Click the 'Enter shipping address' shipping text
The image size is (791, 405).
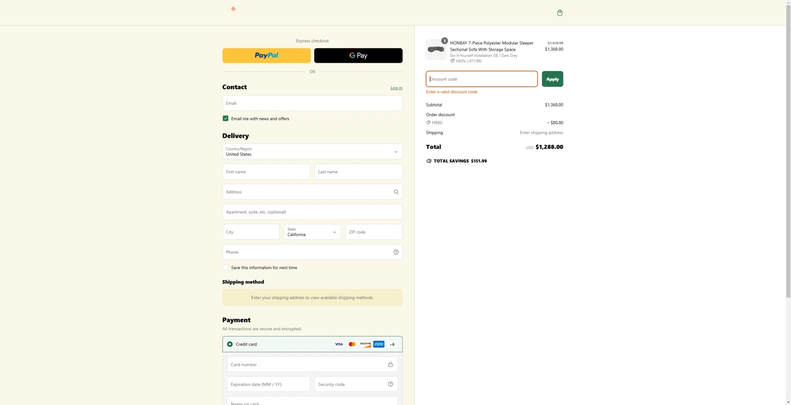541,133
